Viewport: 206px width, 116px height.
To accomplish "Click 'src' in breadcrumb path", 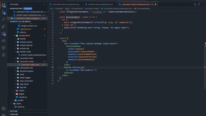I will pyautogui.click(x=51, y=9).
